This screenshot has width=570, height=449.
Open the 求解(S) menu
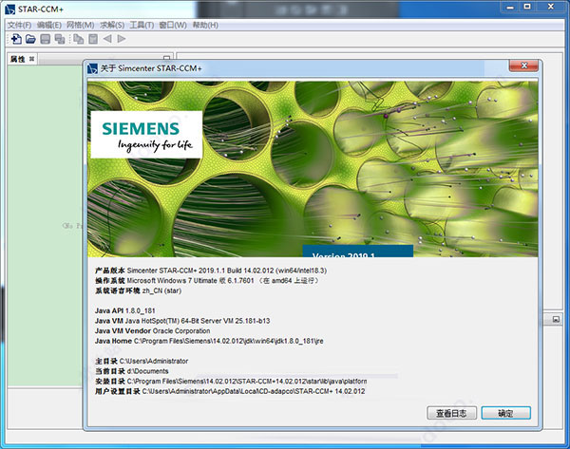point(112,25)
